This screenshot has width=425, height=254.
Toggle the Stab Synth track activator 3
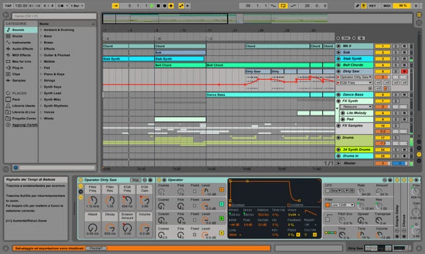[382, 59]
